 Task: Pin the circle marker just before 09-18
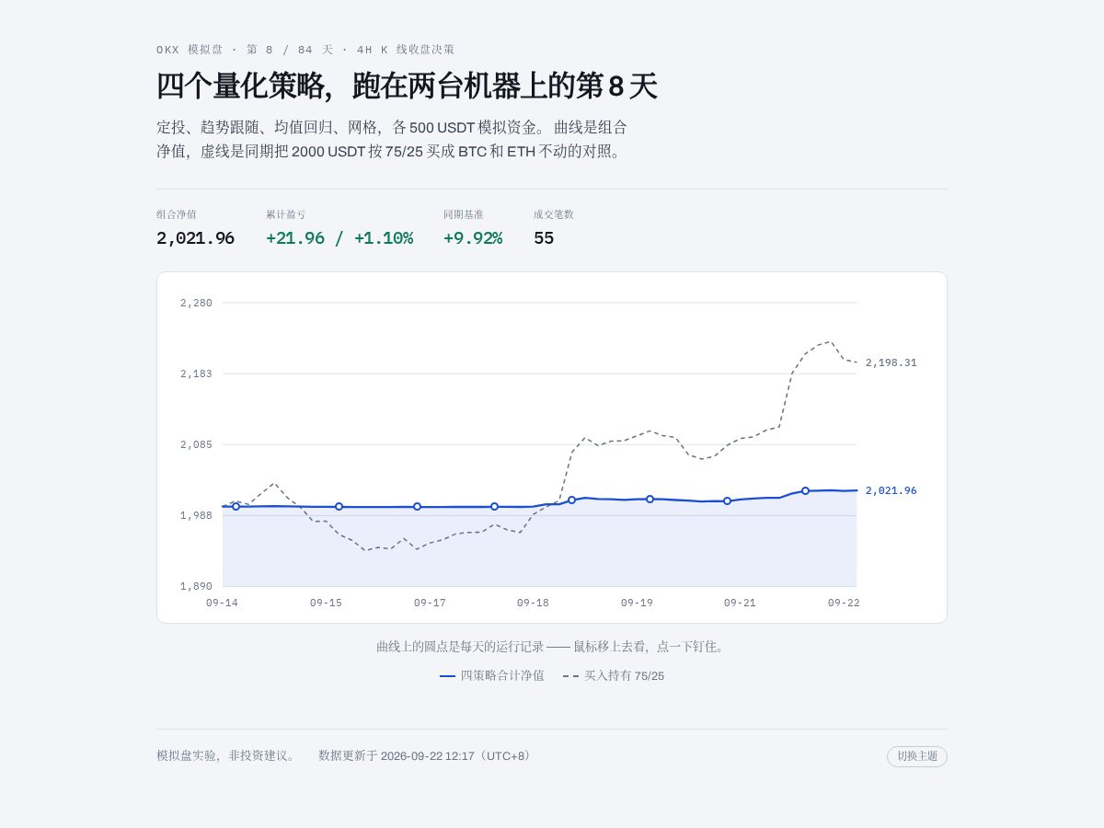pos(494,507)
